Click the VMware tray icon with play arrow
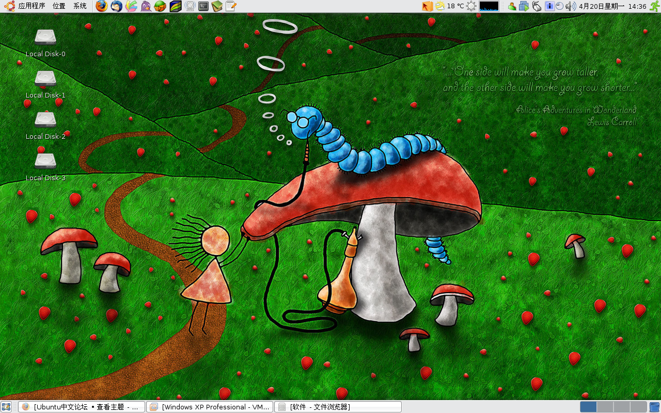The height and width of the screenshot is (413, 661). pyautogui.click(x=524, y=6)
